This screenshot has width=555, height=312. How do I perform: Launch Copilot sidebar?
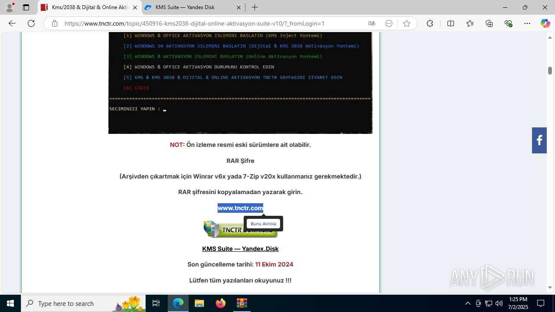tap(545, 23)
